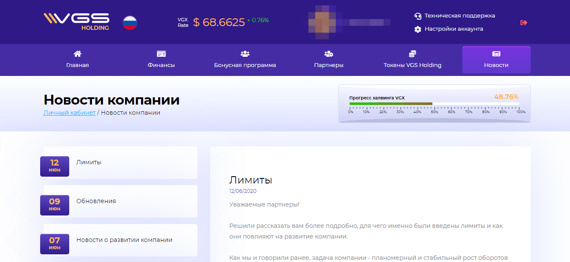This screenshot has width=570, height=262.
Task: Open the Новости tab
Action: (x=496, y=60)
